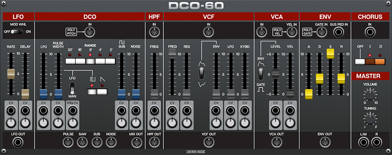Click the DCO FRQ CV input jack

click(72, 110)
